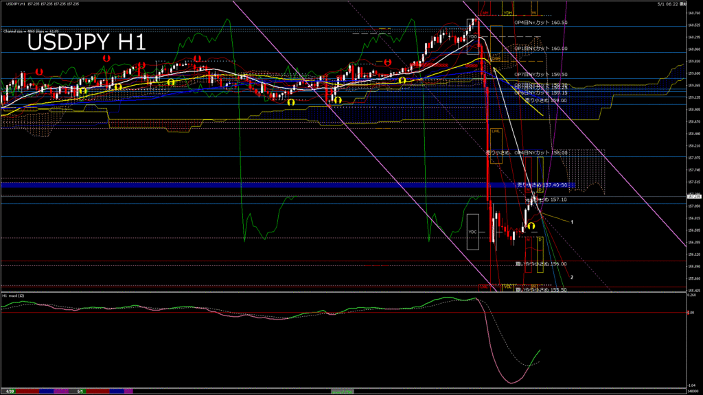703x395 pixels.
Task: Select trendline endpoint labeled 2
Action: [572, 278]
